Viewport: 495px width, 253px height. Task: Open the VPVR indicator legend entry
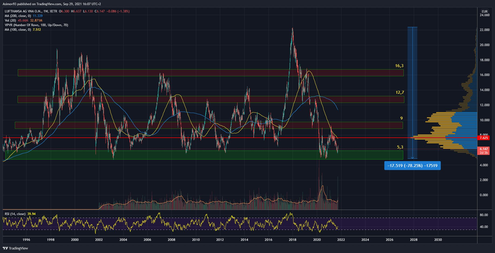[x=36, y=25]
